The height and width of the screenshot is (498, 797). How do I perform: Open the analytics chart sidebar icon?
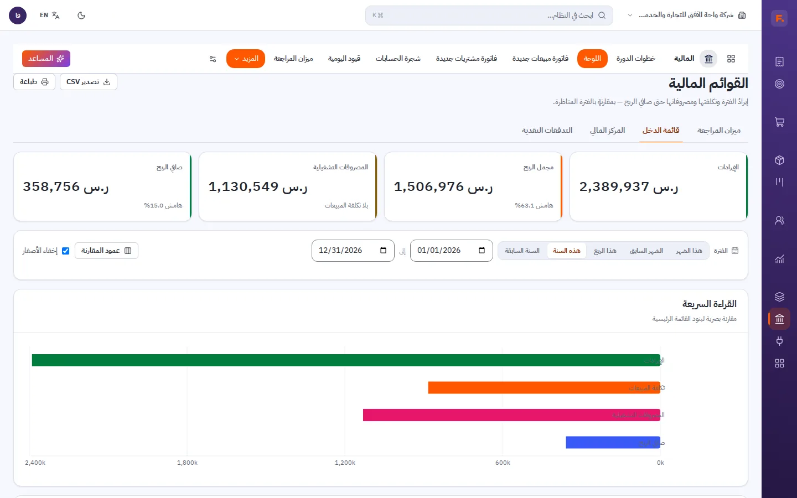(779, 258)
